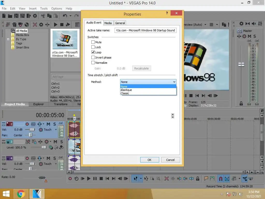Toggle the snapping magnet icon

click(220, 179)
